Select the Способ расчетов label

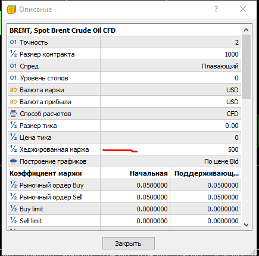pyautogui.click(x=45, y=114)
